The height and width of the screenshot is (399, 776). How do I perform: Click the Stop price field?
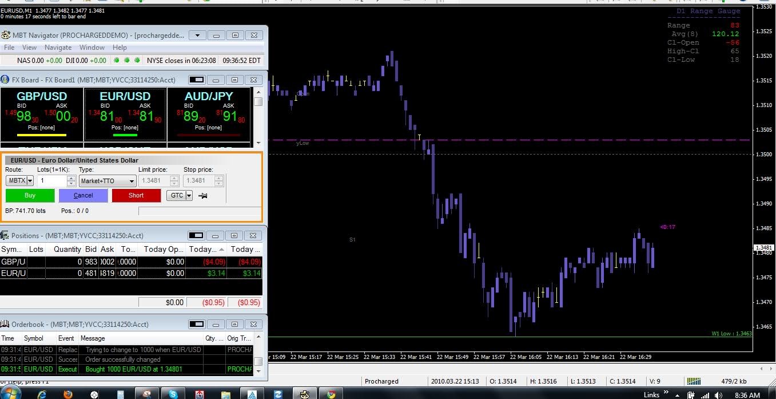point(198,181)
